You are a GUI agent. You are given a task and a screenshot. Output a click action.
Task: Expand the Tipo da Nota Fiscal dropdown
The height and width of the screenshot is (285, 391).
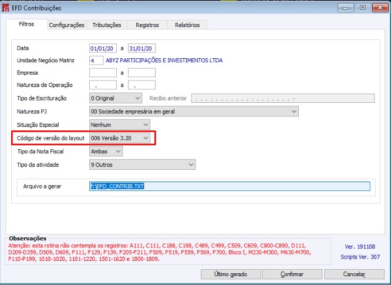(106, 151)
